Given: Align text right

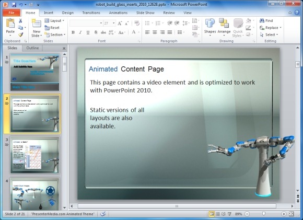Looking at the screenshot, I should 162,32.
